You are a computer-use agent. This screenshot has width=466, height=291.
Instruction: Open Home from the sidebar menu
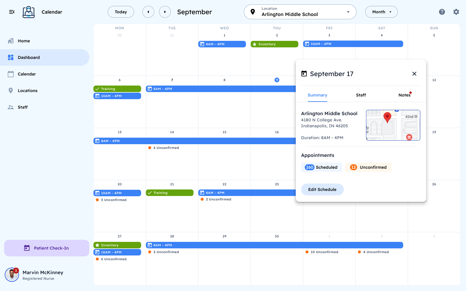24,41
